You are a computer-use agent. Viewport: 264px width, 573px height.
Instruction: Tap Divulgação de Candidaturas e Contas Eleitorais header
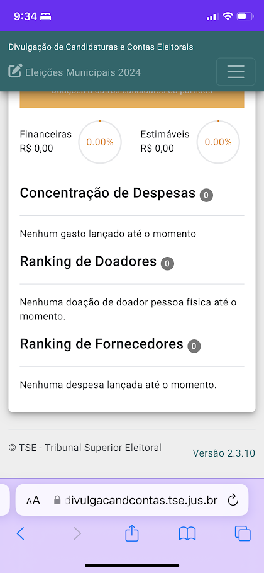101,47
